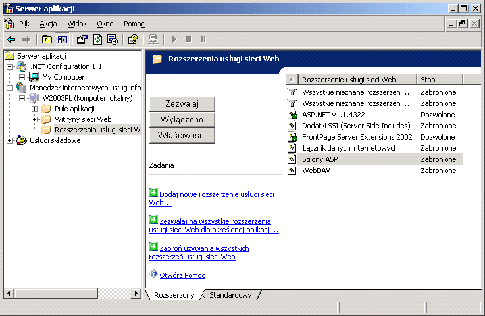Image resolution: width=485 pixels, height=316 pixels.
Task: Click the My Computer monitor icon
Action: pos(34,77)
